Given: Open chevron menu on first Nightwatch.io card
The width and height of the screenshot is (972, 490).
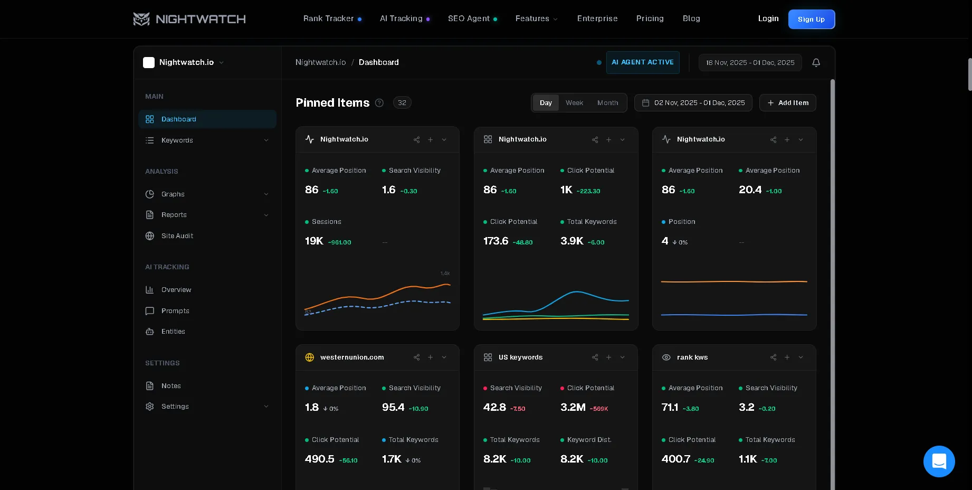Looking at the screenshot, I should coord(444,139).
